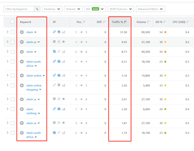Tick the checkbox for shein south africa with 6.31 traffic
This screenshot has width=194, height=151.
click(x=12, y=62)
